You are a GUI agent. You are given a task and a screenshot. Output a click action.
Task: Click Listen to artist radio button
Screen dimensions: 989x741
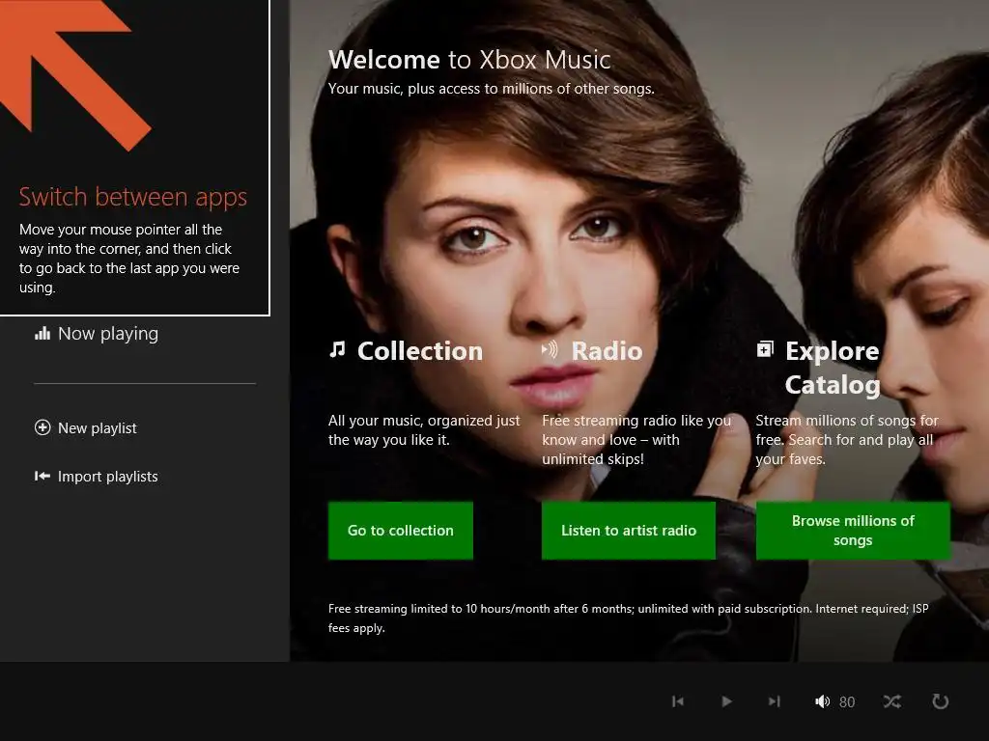(x=629, y=531)
